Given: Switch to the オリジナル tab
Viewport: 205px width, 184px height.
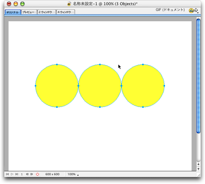Looking at the screenshot, I should [x=13, y=12].
